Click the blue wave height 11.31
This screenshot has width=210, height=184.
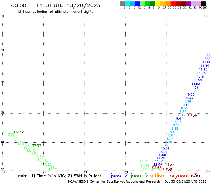pos(159,161)
